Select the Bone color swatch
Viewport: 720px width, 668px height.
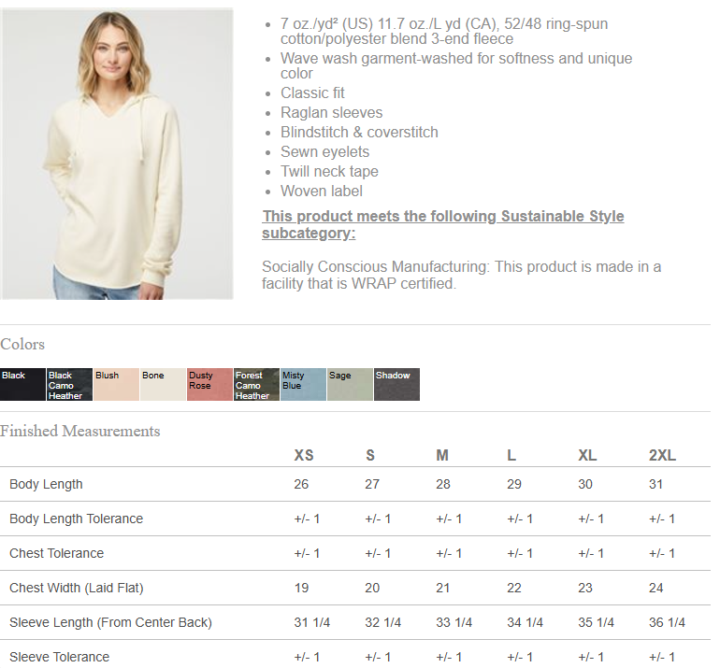(163, 384)
